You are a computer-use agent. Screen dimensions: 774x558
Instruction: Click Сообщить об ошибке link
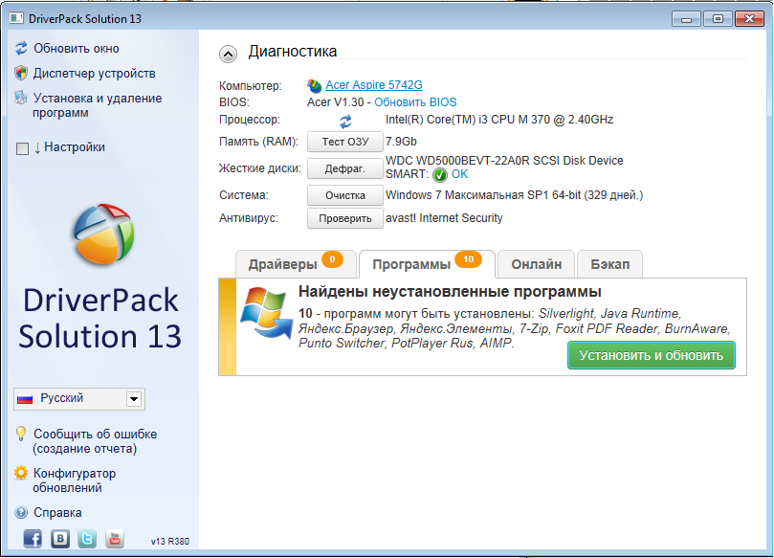[95, 441]
